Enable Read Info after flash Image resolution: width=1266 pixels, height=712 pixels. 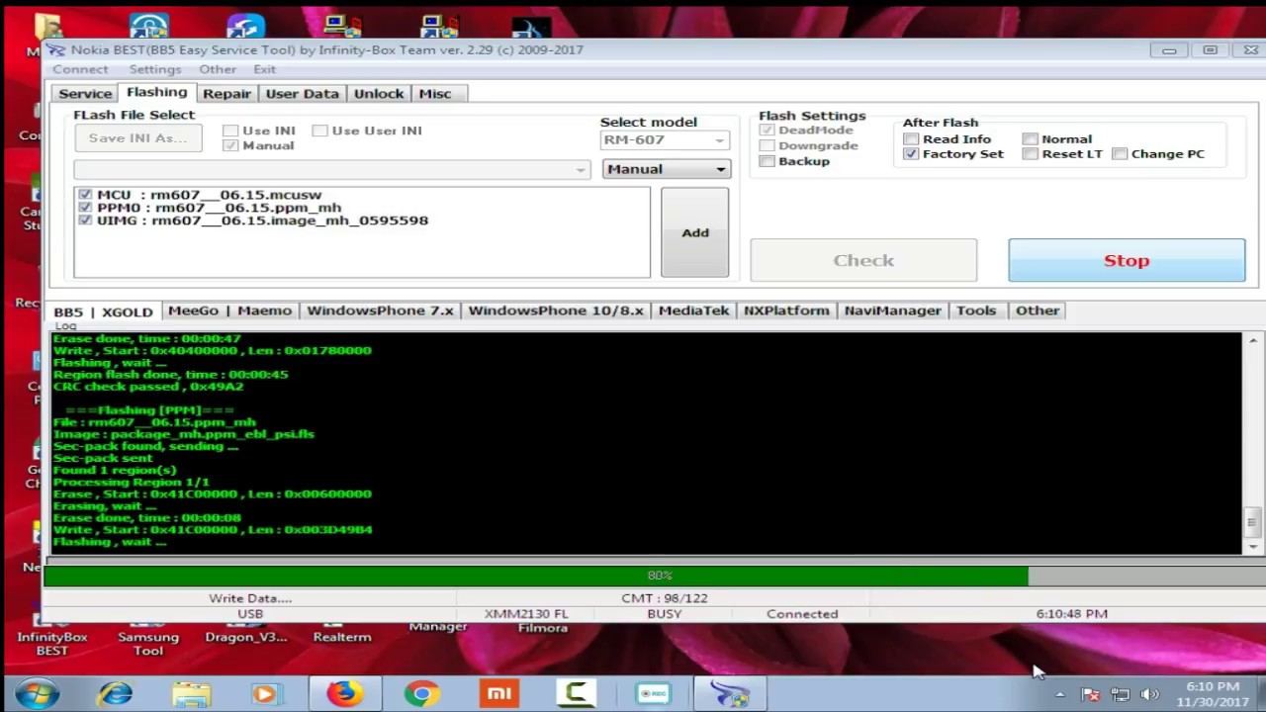click(912, 139)
